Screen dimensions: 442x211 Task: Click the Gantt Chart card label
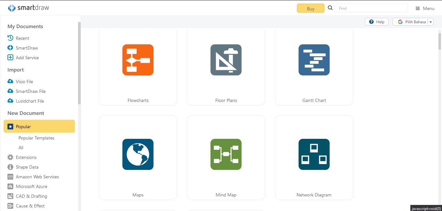pyautogui.click(x=314, y=100)
